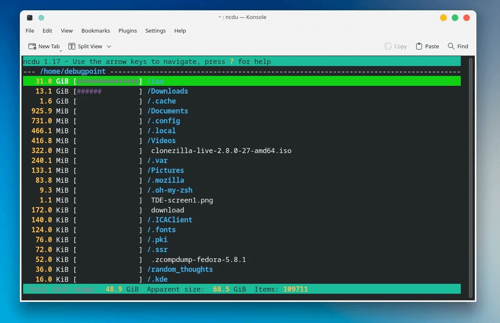This screenshot has width=500, height=323.
Task: Select the /Downloads directory entry
Action: (x=168, y=91)
